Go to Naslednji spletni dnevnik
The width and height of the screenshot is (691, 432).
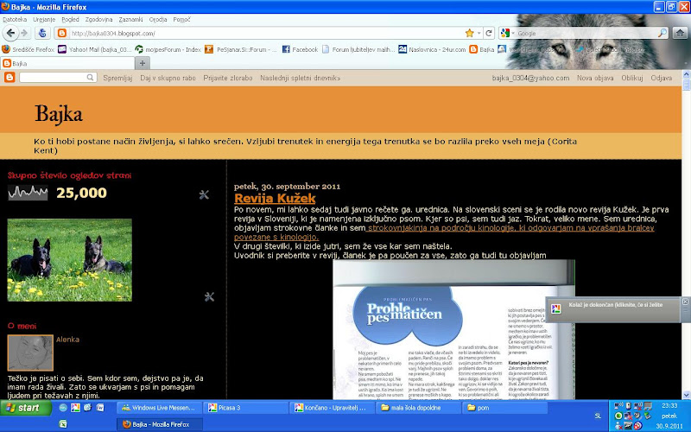coord(300,78)
